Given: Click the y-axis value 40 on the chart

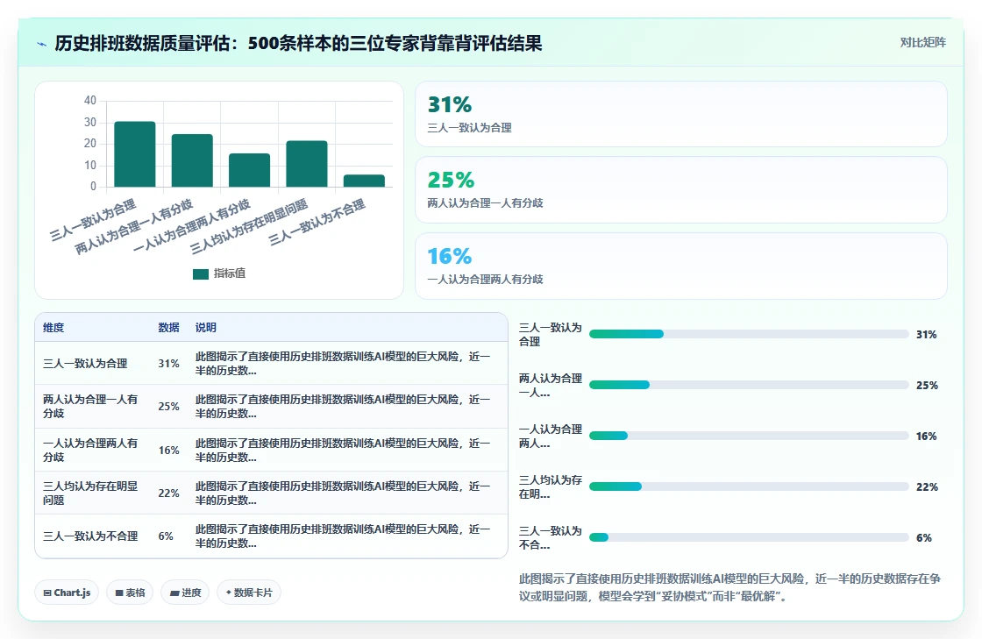Looking at the screenshot, I should 90,100.
